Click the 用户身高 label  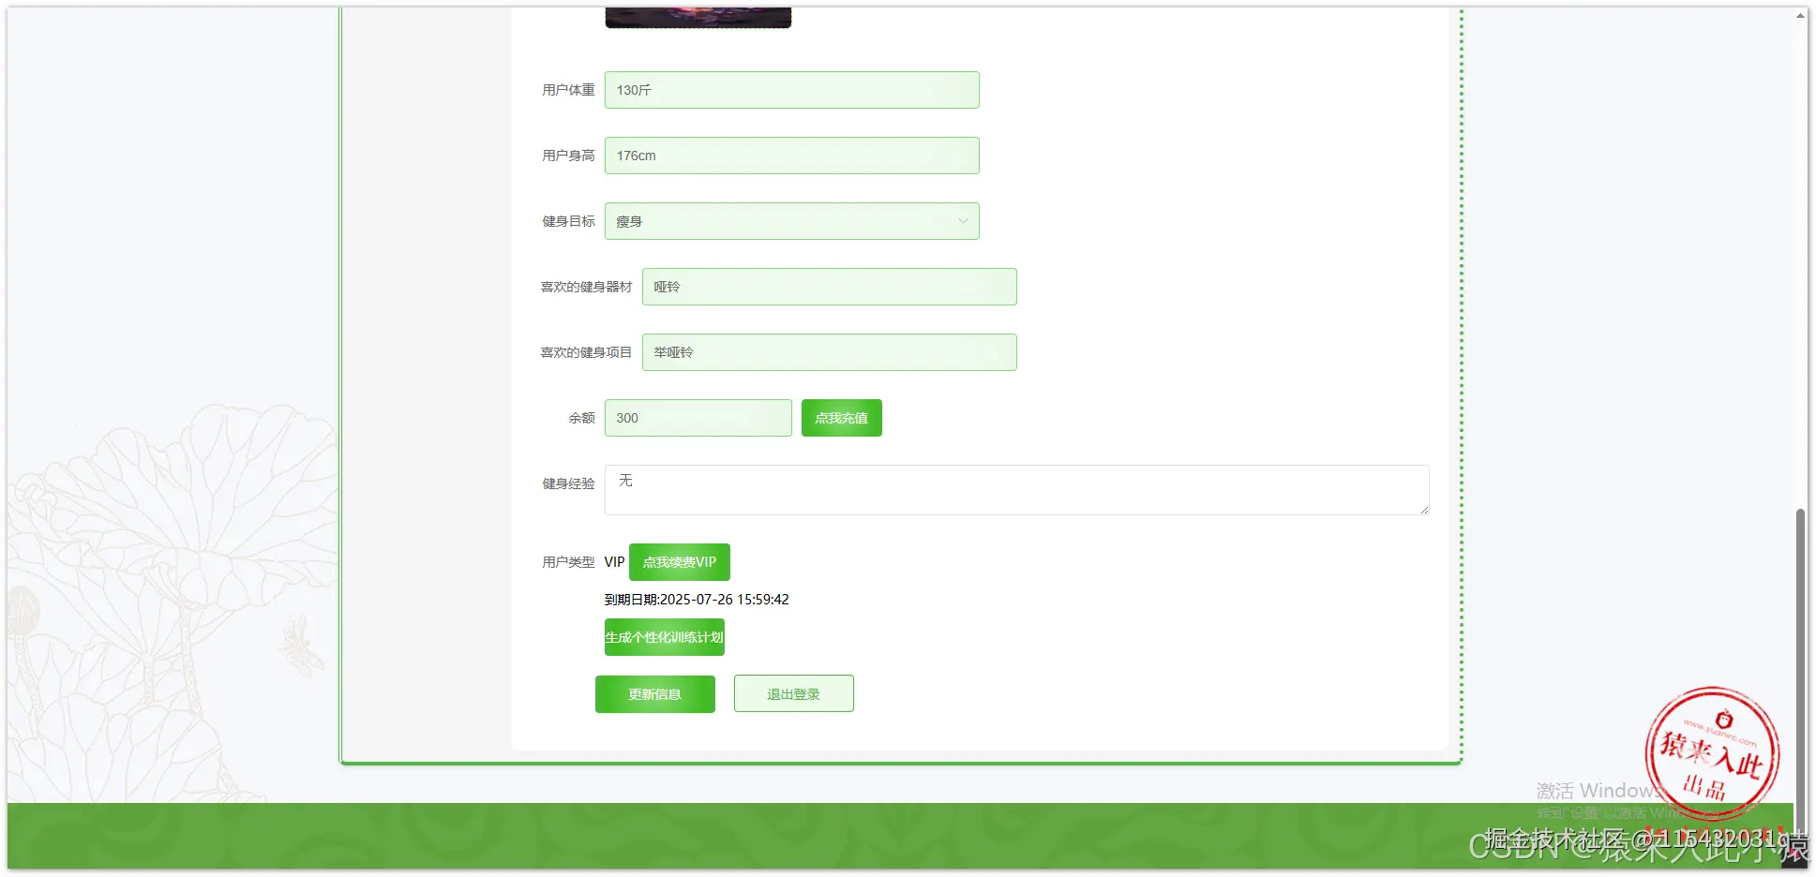coord(568,156)
